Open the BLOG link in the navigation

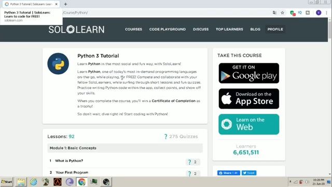click(x=255, y=29)
